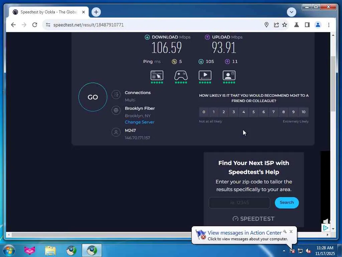Start a new test with GO button

tap(93, 97)
